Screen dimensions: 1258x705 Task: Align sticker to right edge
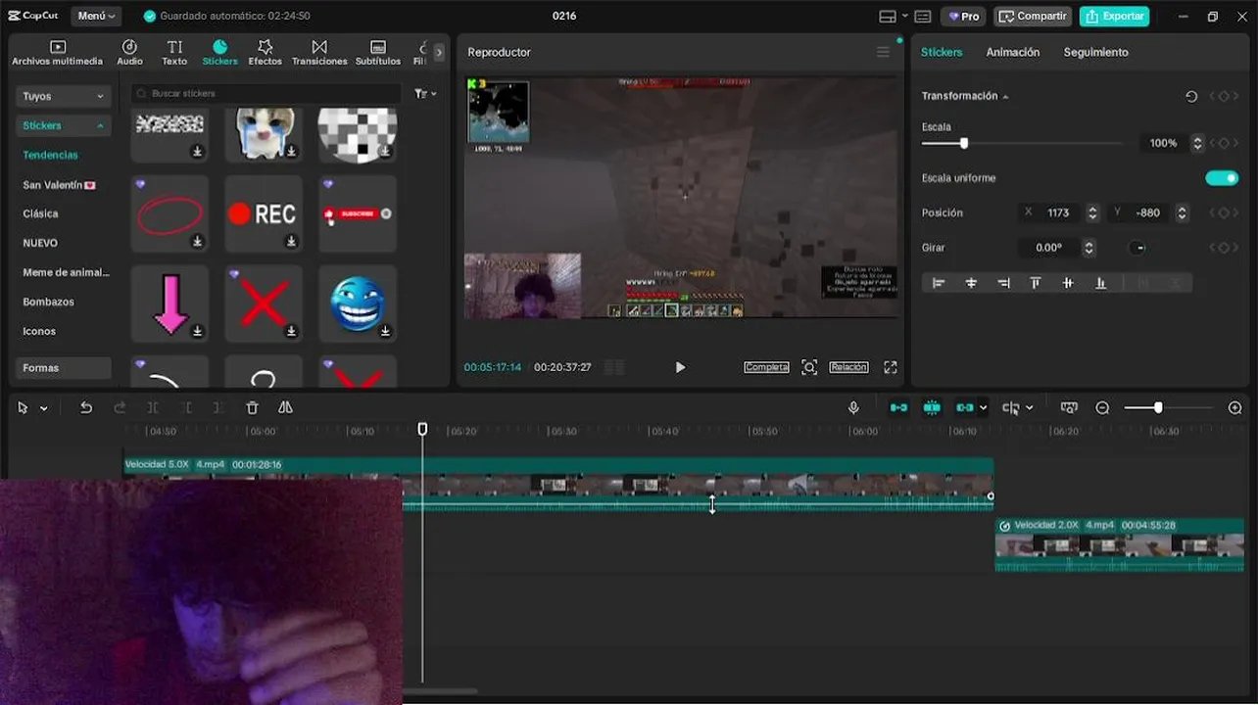pyautogui.click(x=1003, y=283)
